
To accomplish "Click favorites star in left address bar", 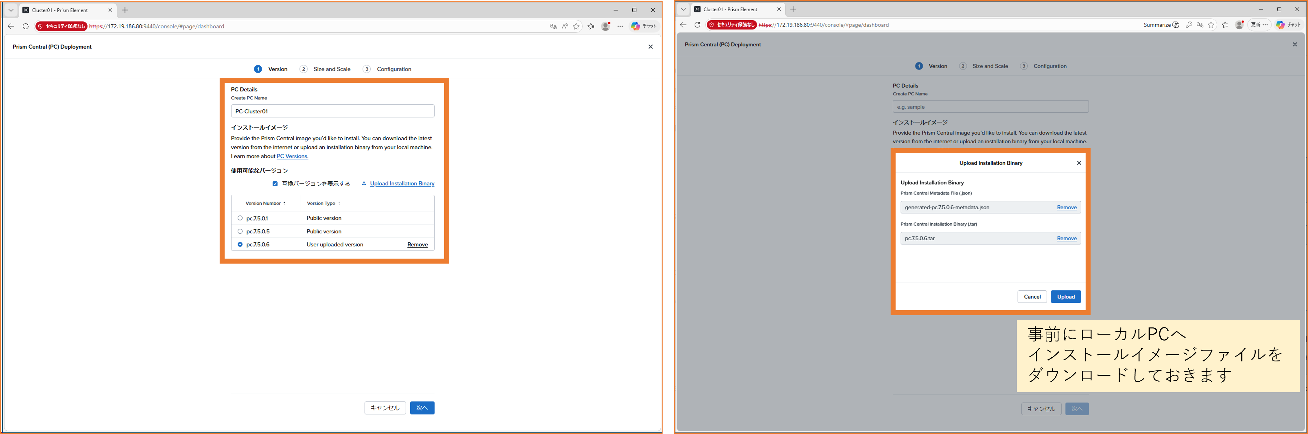I will point(576,26).
